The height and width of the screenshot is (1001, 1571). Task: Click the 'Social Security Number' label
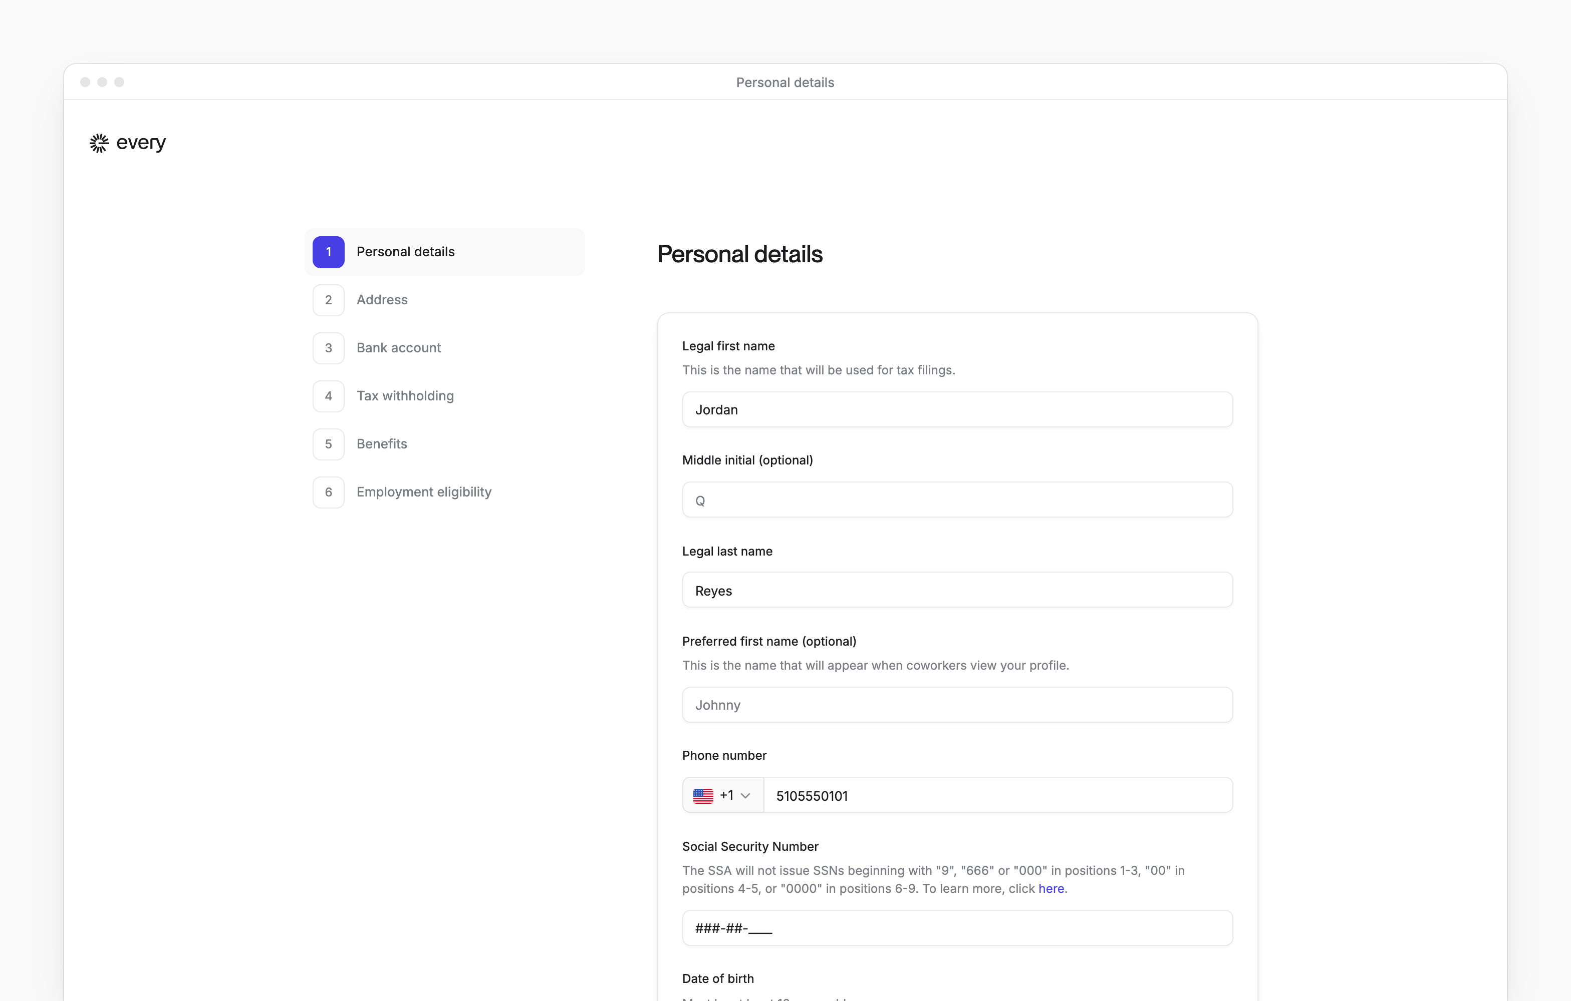pyautogui.click(x=750, y=846)
